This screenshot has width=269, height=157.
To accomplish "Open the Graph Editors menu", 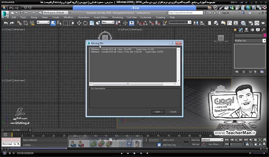I will 101,17.
